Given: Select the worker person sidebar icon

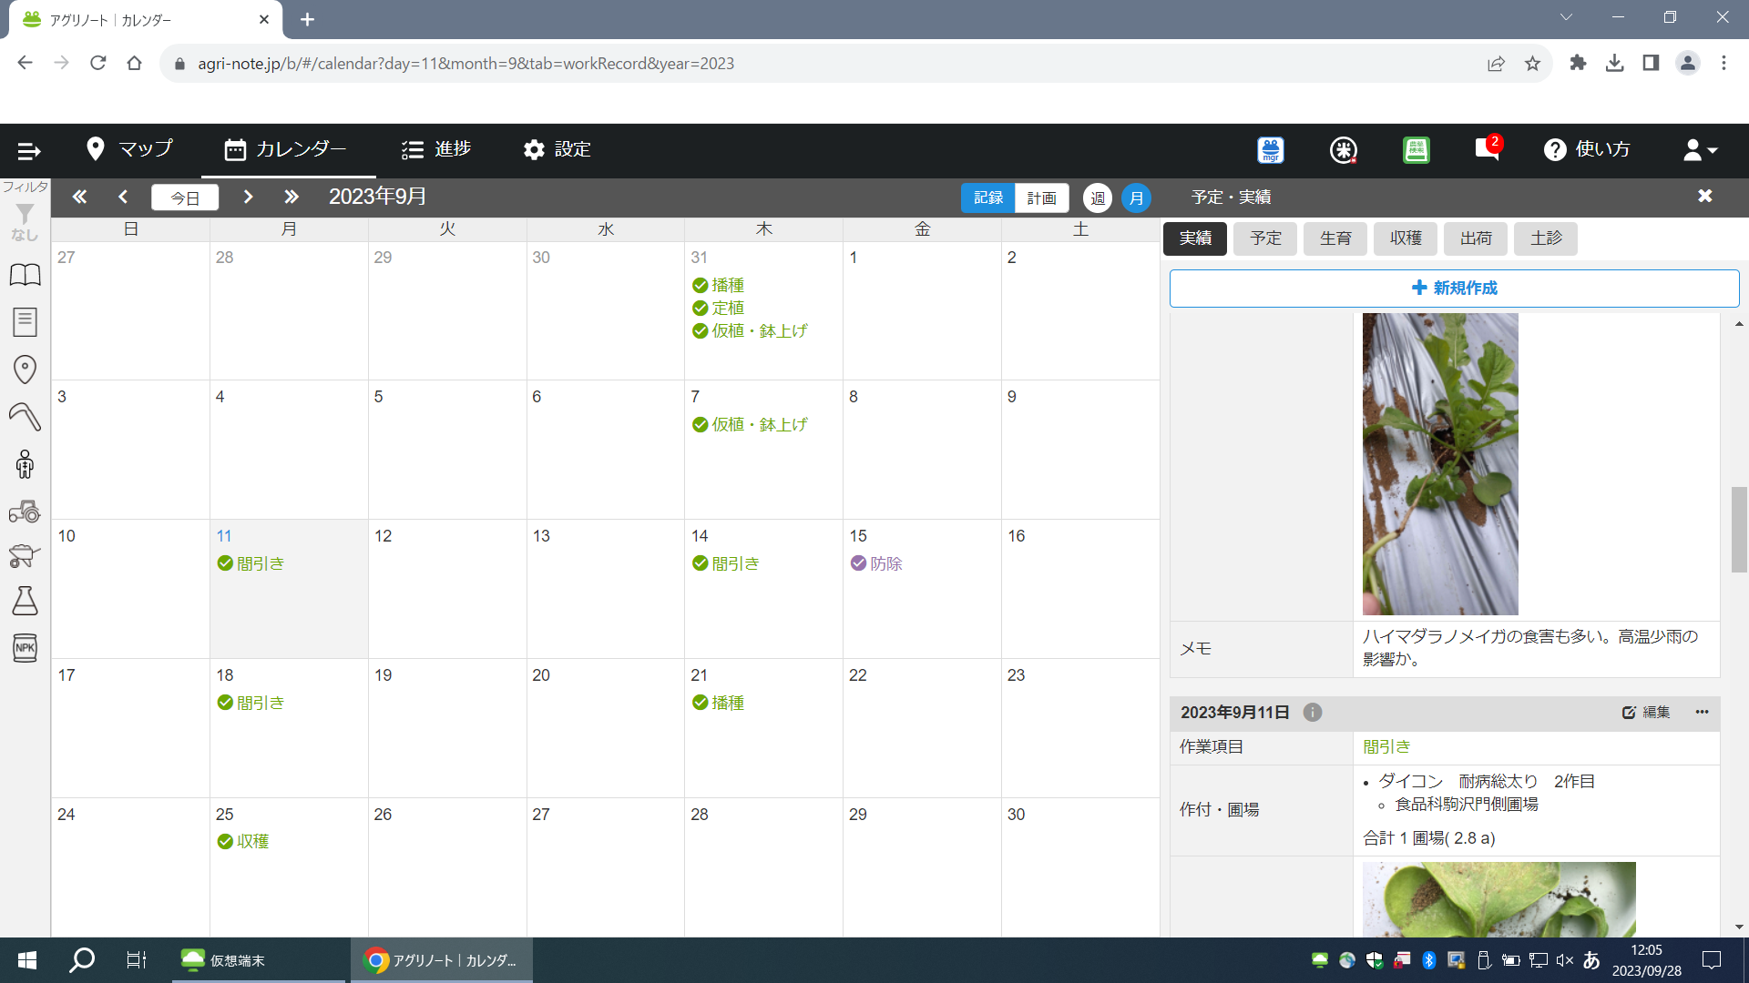Looking at the screenshot, I should [x=25, y=464].
